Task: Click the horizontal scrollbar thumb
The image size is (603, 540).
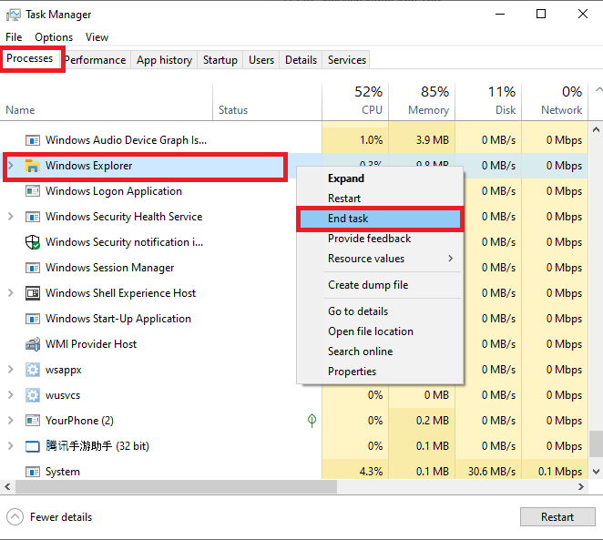Action: point(176,487)
